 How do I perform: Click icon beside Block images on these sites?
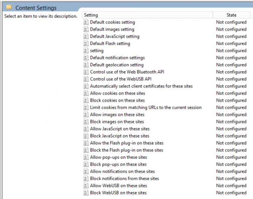point(86,122)
